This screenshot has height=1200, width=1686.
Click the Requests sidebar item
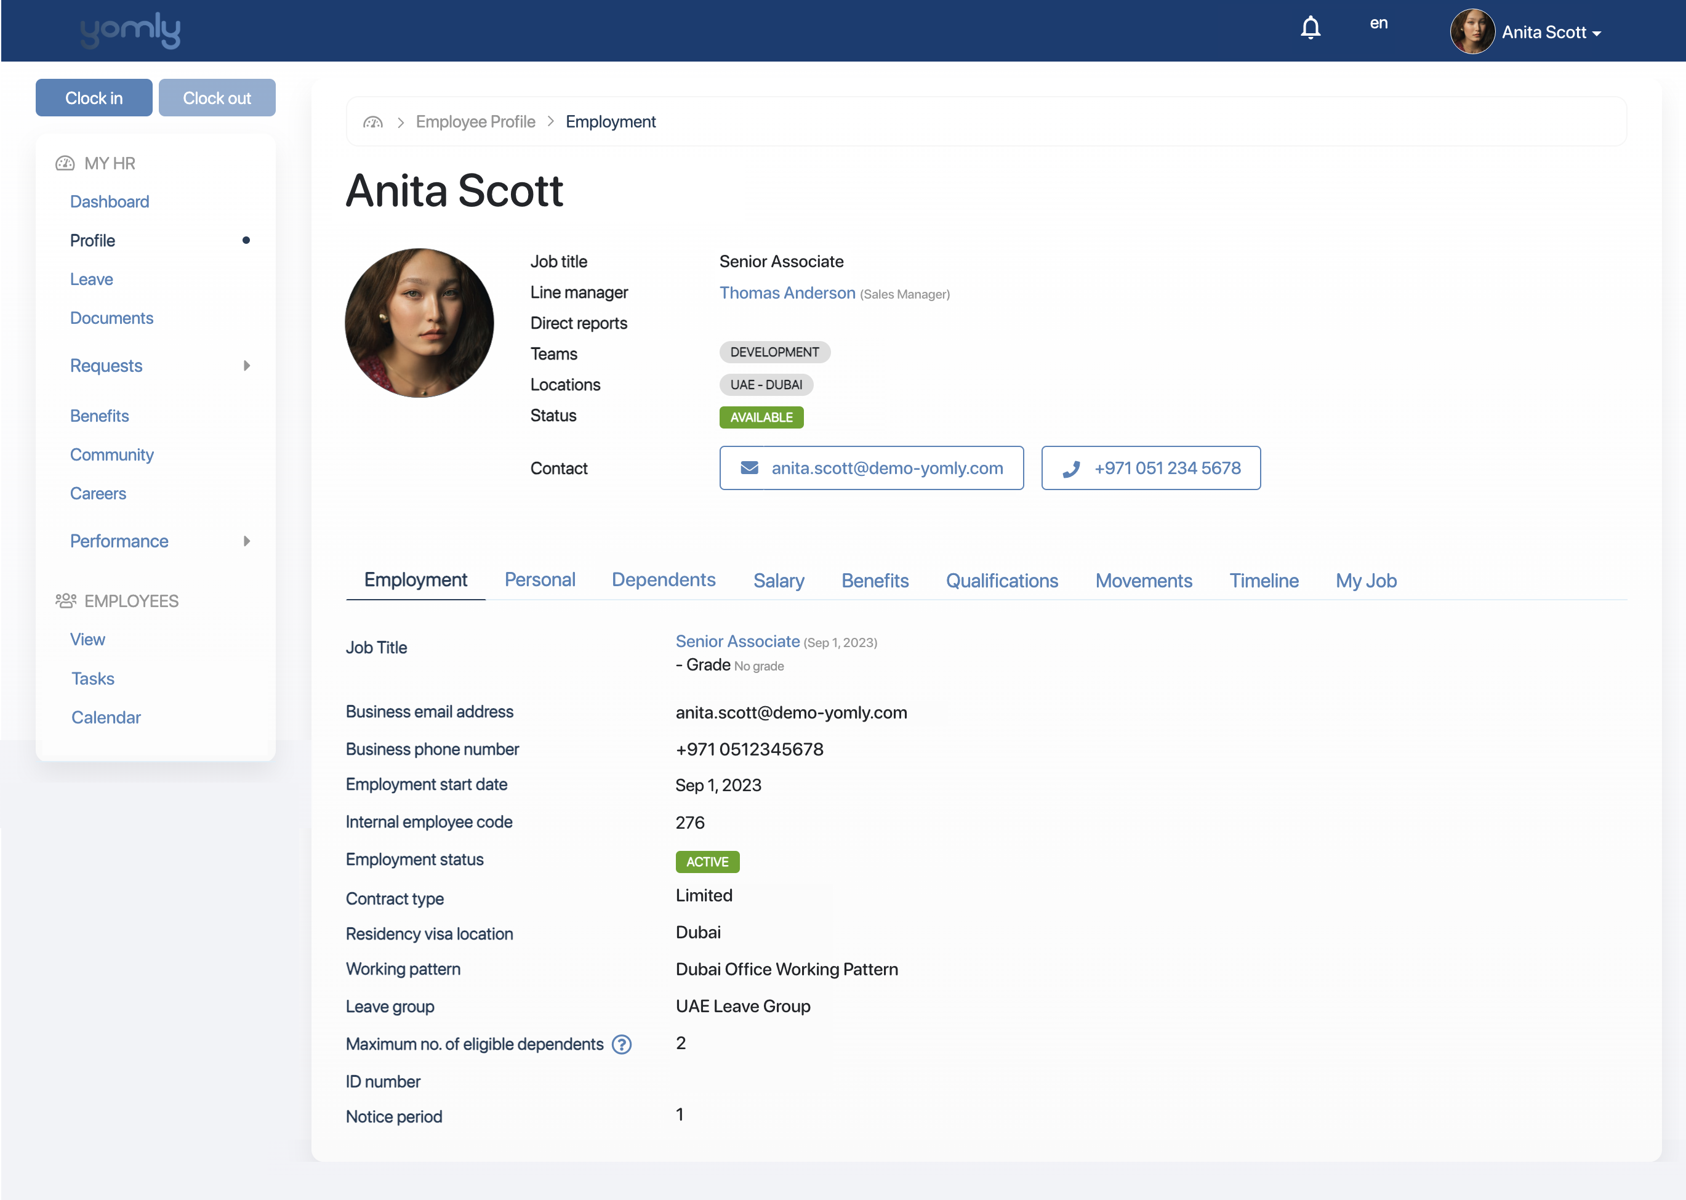[x=106, y=366]
